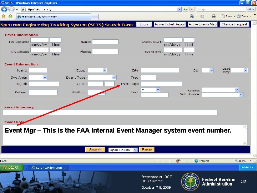Open the Active Events Map
Image resolution: width=257 pixels, height=193 pixels.
[203, 24]
